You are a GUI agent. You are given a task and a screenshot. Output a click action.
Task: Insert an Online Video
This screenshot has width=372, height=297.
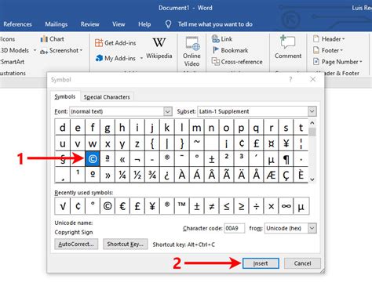pos(191,52)
